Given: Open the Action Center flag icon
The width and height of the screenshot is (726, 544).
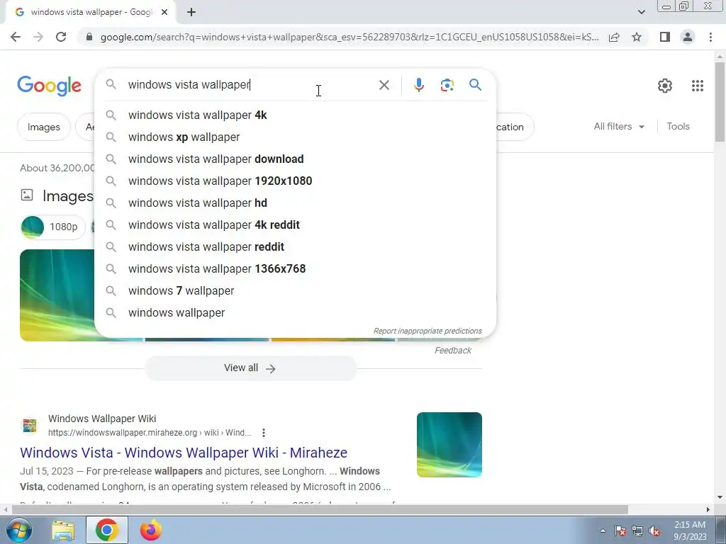Looking at the screenshot, I should [x=620, y=531].
